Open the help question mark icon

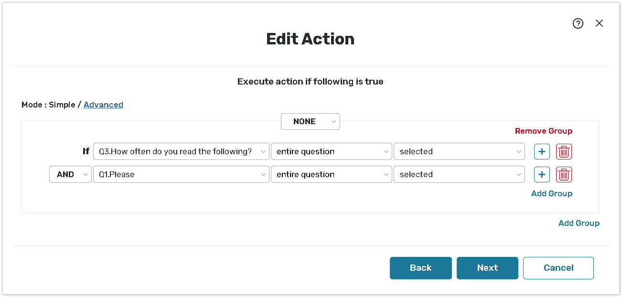click(x=578, y=23)
